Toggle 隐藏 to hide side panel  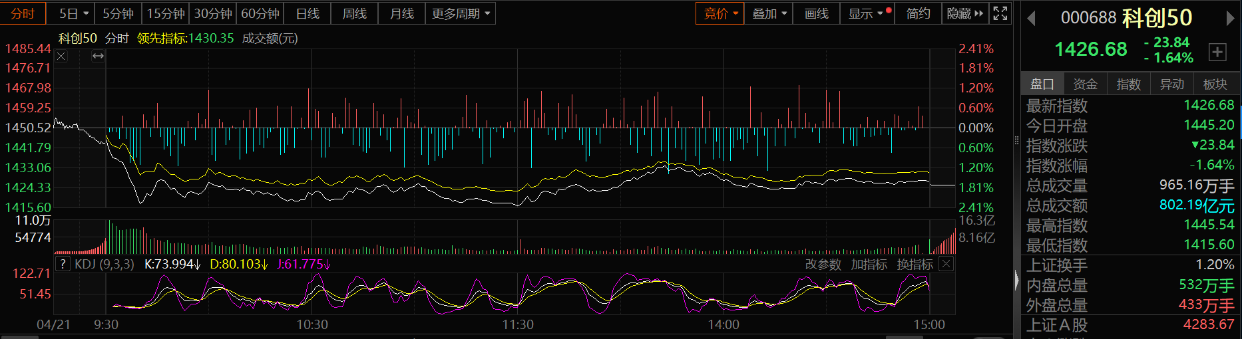click(x=964, y=13)
